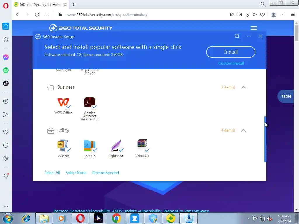Open Opera sidebar player icon
Viewport: 299px width, 224px height.
tap(6, 101)
